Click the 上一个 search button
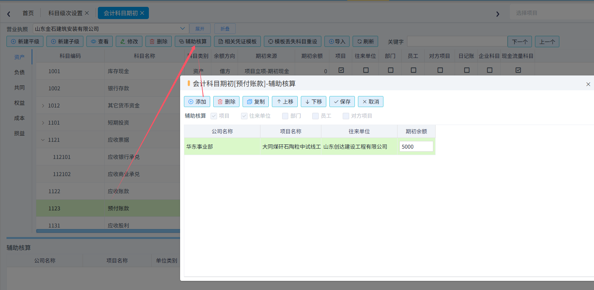Viewport: 594px width, 290px height. coord(547,42)
